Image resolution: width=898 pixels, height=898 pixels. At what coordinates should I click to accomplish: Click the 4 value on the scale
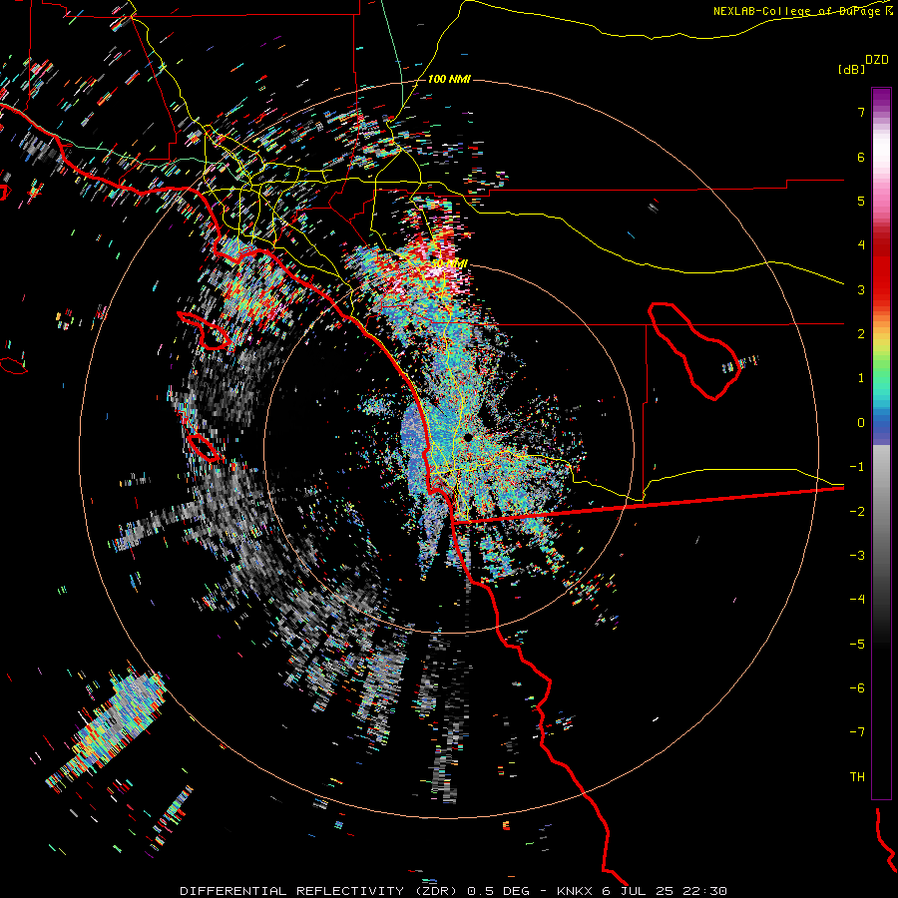click(x=861, y=245)
